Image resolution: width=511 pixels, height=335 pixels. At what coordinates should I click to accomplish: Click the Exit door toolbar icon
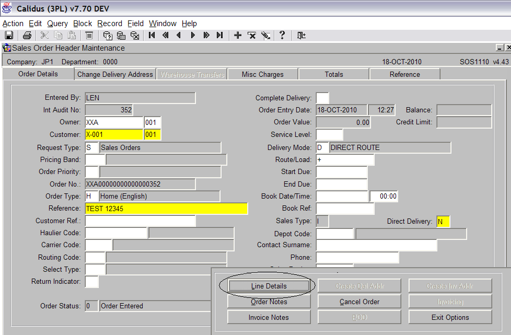point(301,35)
